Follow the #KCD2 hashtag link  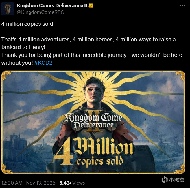[x=43, y=63]
